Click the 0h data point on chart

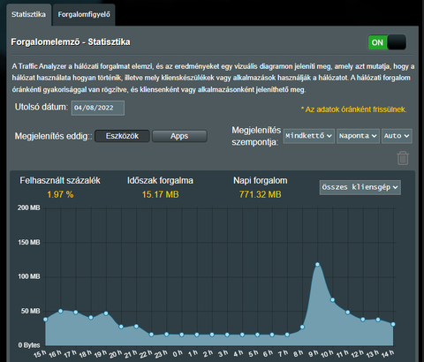click(182, 335)
